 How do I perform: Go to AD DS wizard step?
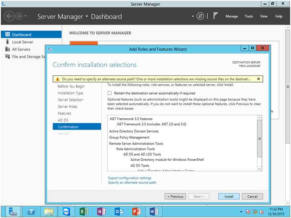point(63,120)
